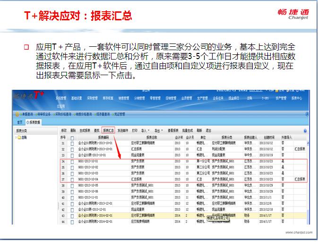Expand the 总账 tree node arrow
The image size is (318, 242).
tap(16, 138)
